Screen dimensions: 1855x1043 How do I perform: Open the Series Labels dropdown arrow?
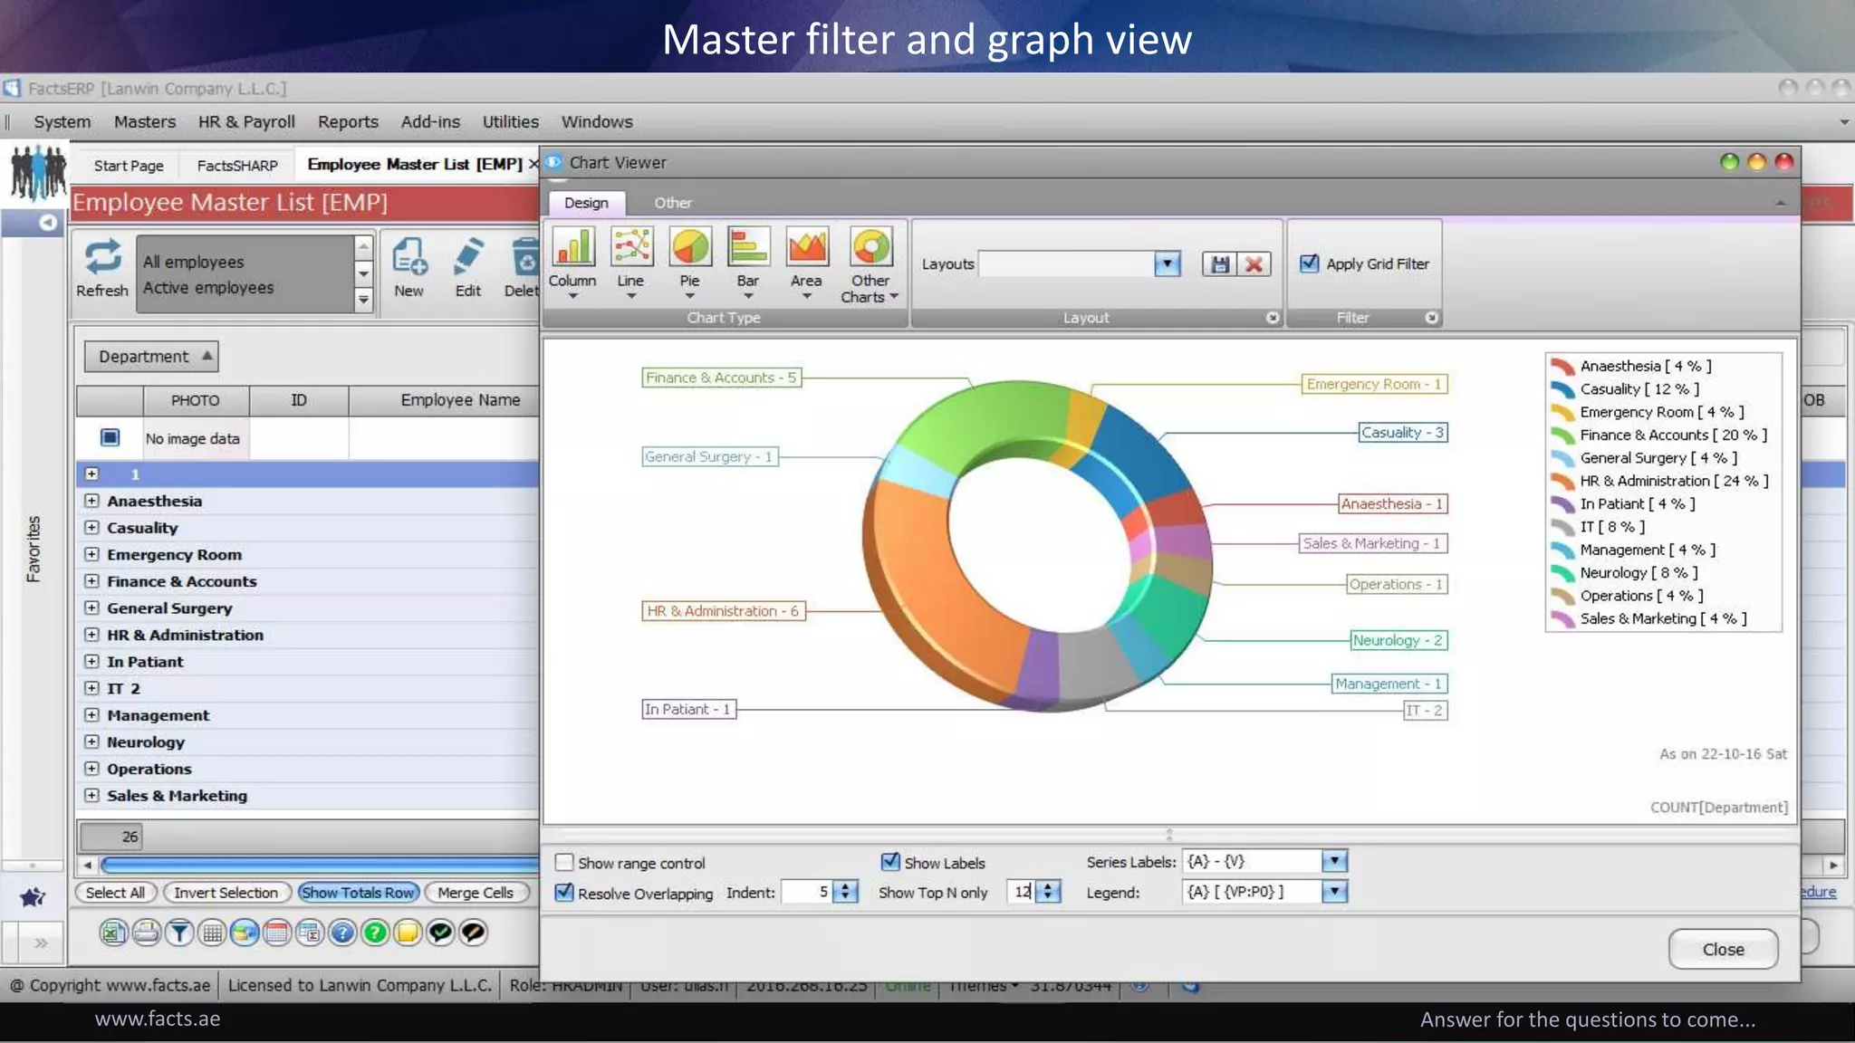click(1334, 861)
